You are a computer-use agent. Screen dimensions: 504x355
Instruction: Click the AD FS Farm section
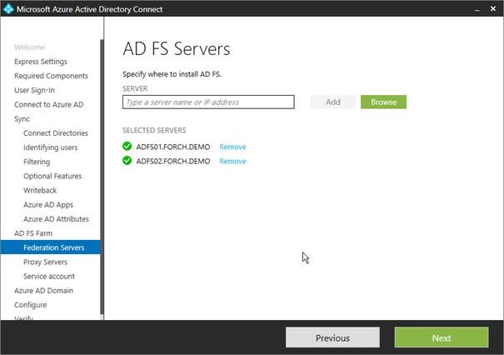(33, 233)
